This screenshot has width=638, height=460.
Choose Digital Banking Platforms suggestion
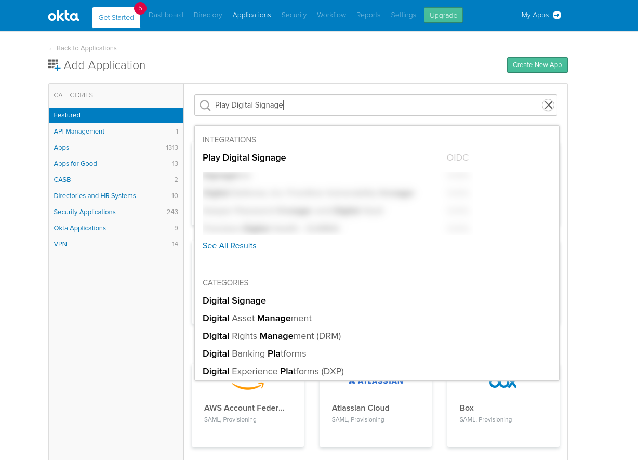(255, 353)
